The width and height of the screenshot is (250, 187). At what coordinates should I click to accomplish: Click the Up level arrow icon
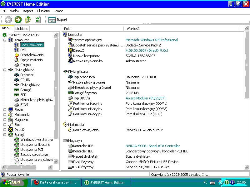click(28, 20)
